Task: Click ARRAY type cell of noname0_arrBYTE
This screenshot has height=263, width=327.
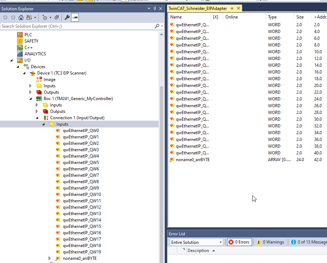Action: 279,160
